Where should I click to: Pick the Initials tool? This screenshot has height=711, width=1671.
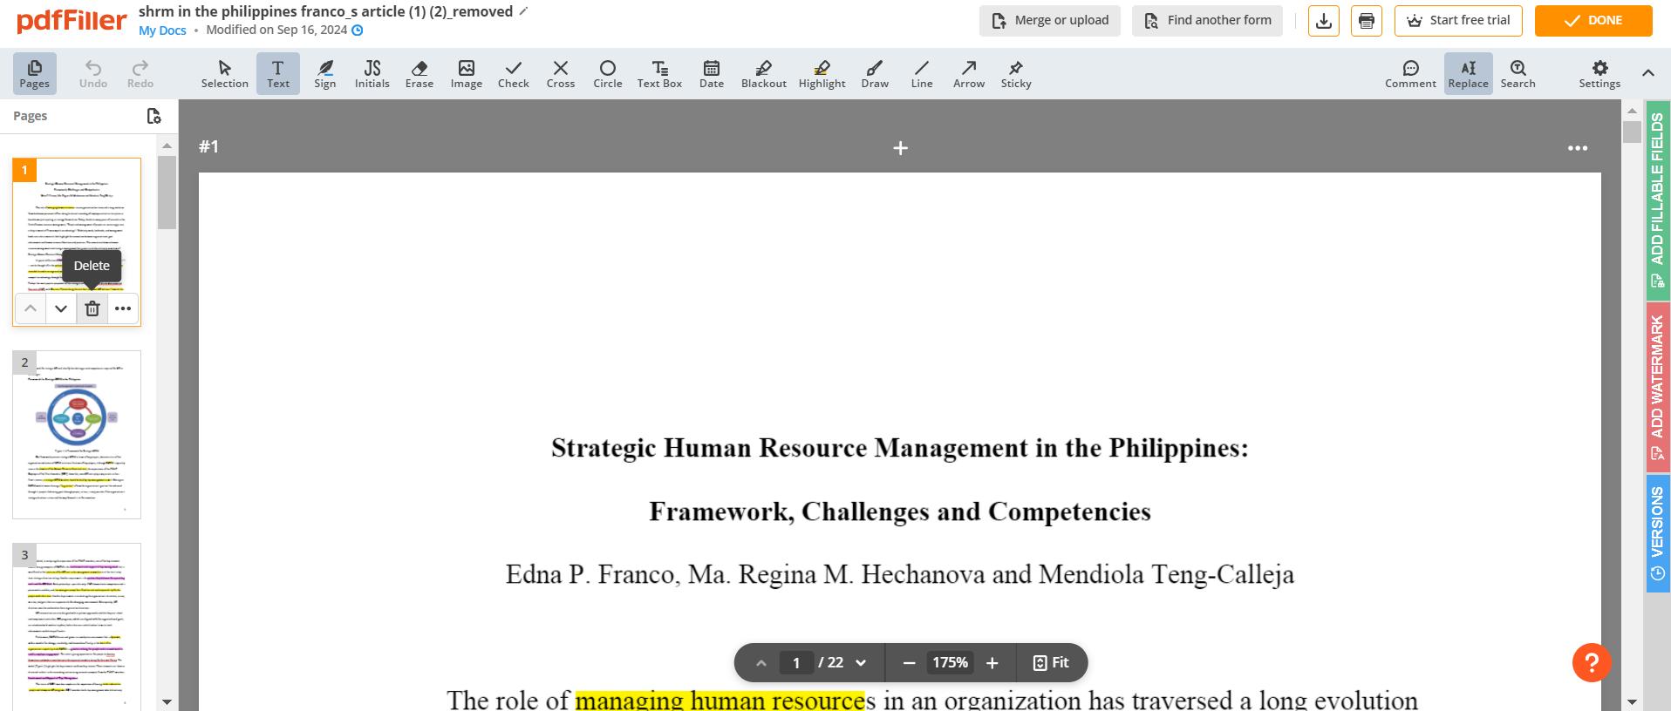[x=372, y=73]
